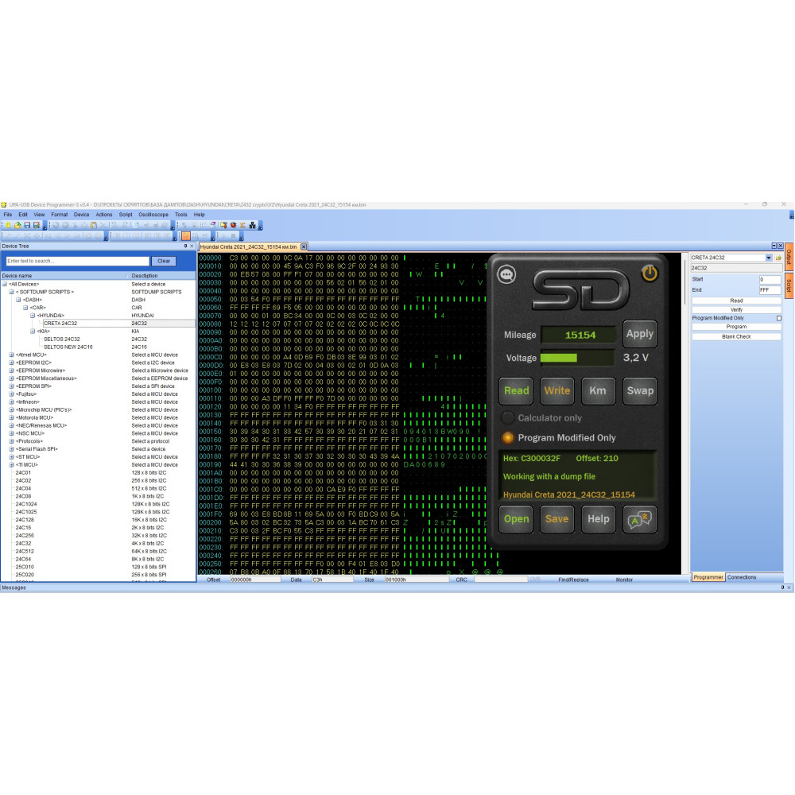
Task: Click the Write button on SD panel
Action: 557,391
